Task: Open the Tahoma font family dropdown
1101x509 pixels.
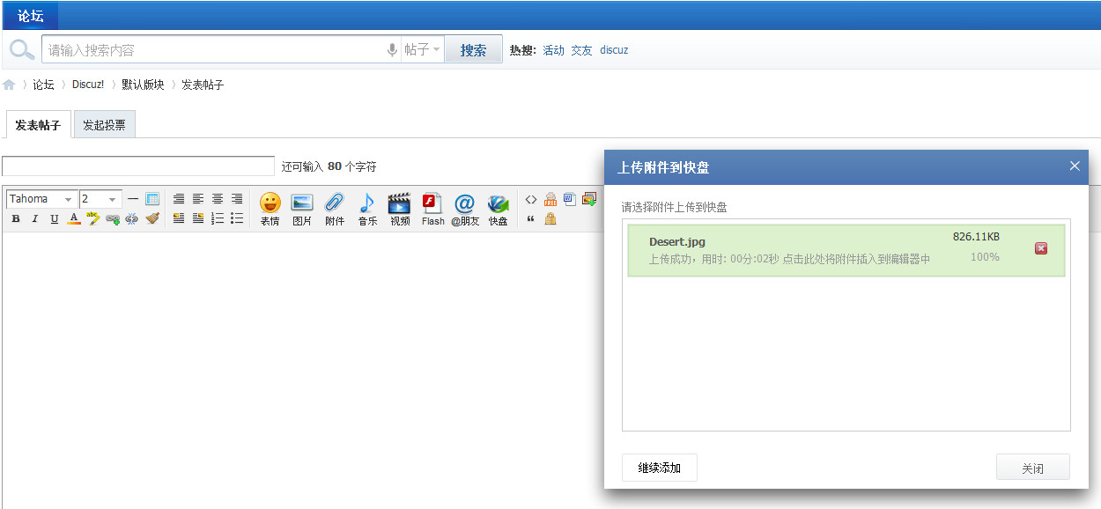Action: tap(41, 199)
